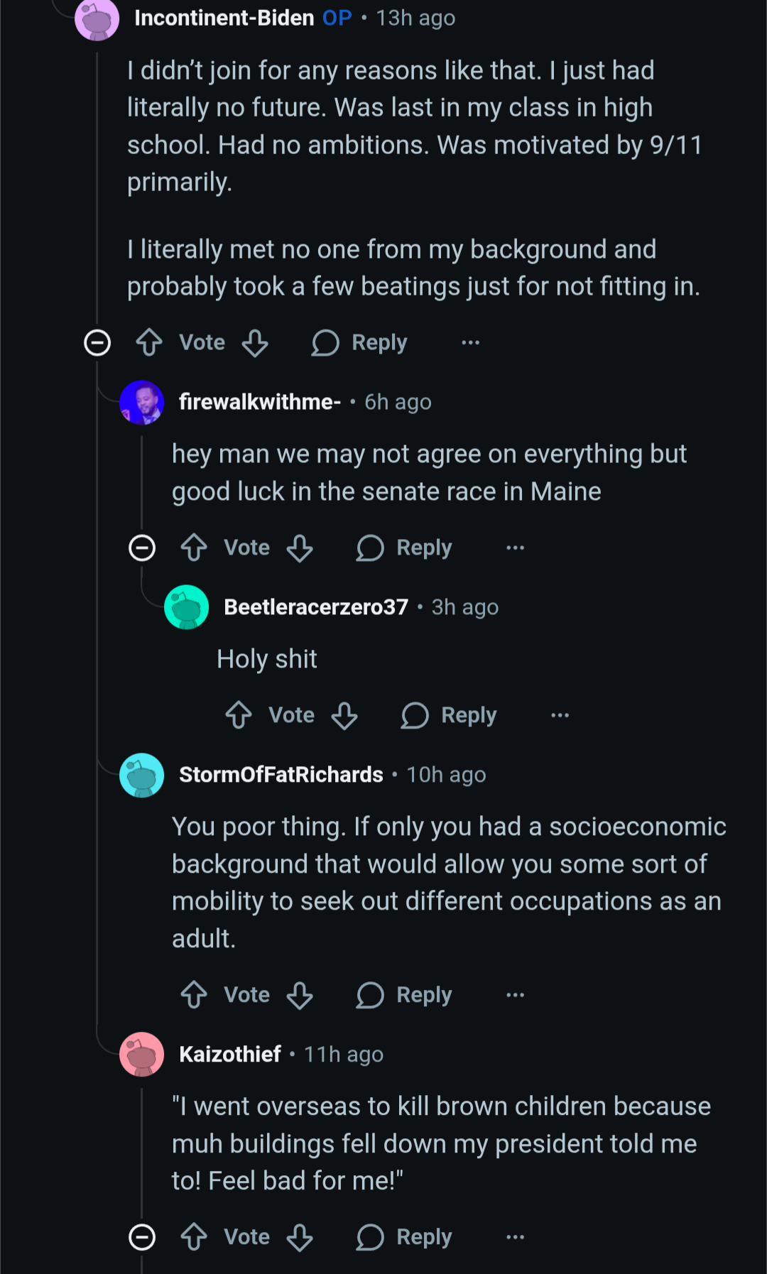
Task: Reply to Kaizothief's comment
Action: (x=405, y=1237)
